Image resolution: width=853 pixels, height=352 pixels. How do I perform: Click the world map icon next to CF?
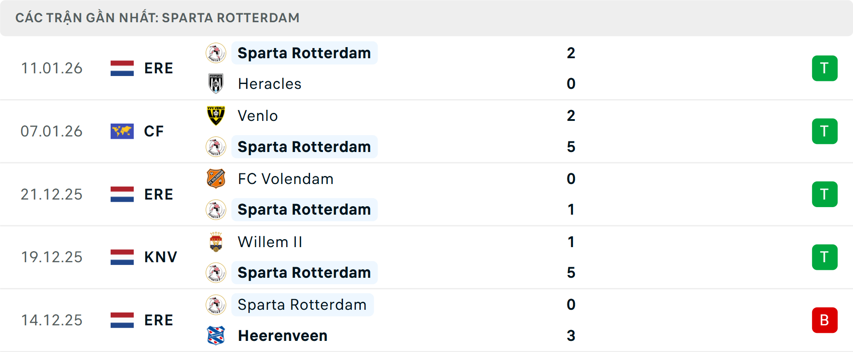coord(122,131)
